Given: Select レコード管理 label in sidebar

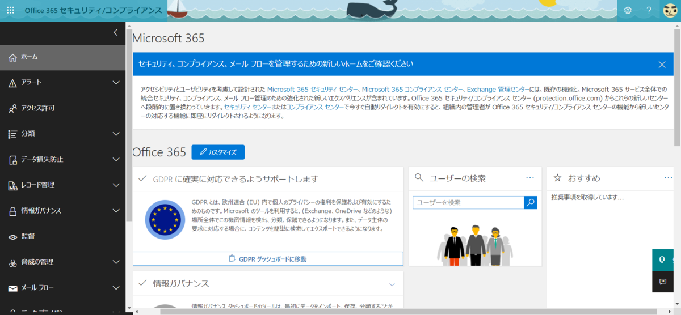Looking at the screenshot, I should tap(37, 185).
